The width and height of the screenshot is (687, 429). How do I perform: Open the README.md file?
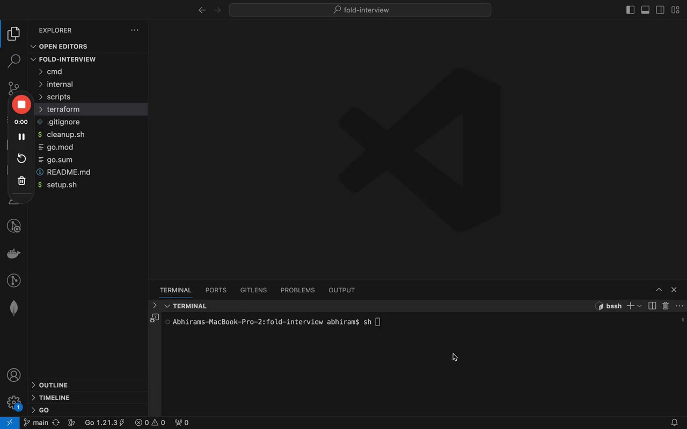[88, 172]
